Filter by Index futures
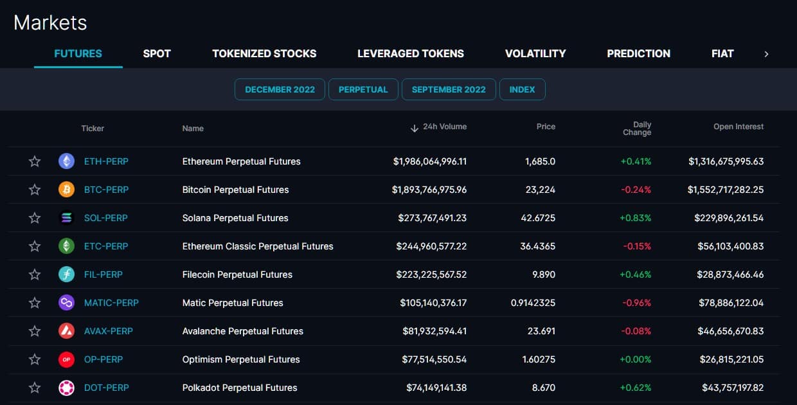 [522, 89]
